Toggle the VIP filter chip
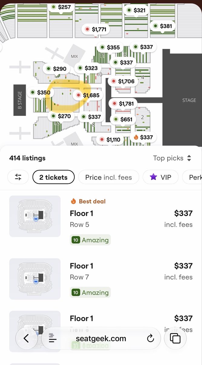 [x=161, y=177]
